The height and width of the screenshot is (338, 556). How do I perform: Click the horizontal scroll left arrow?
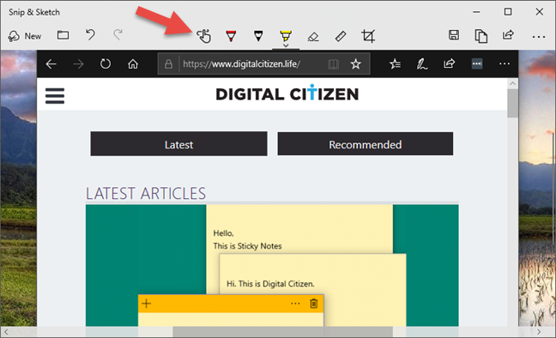(x=6, y=332)
